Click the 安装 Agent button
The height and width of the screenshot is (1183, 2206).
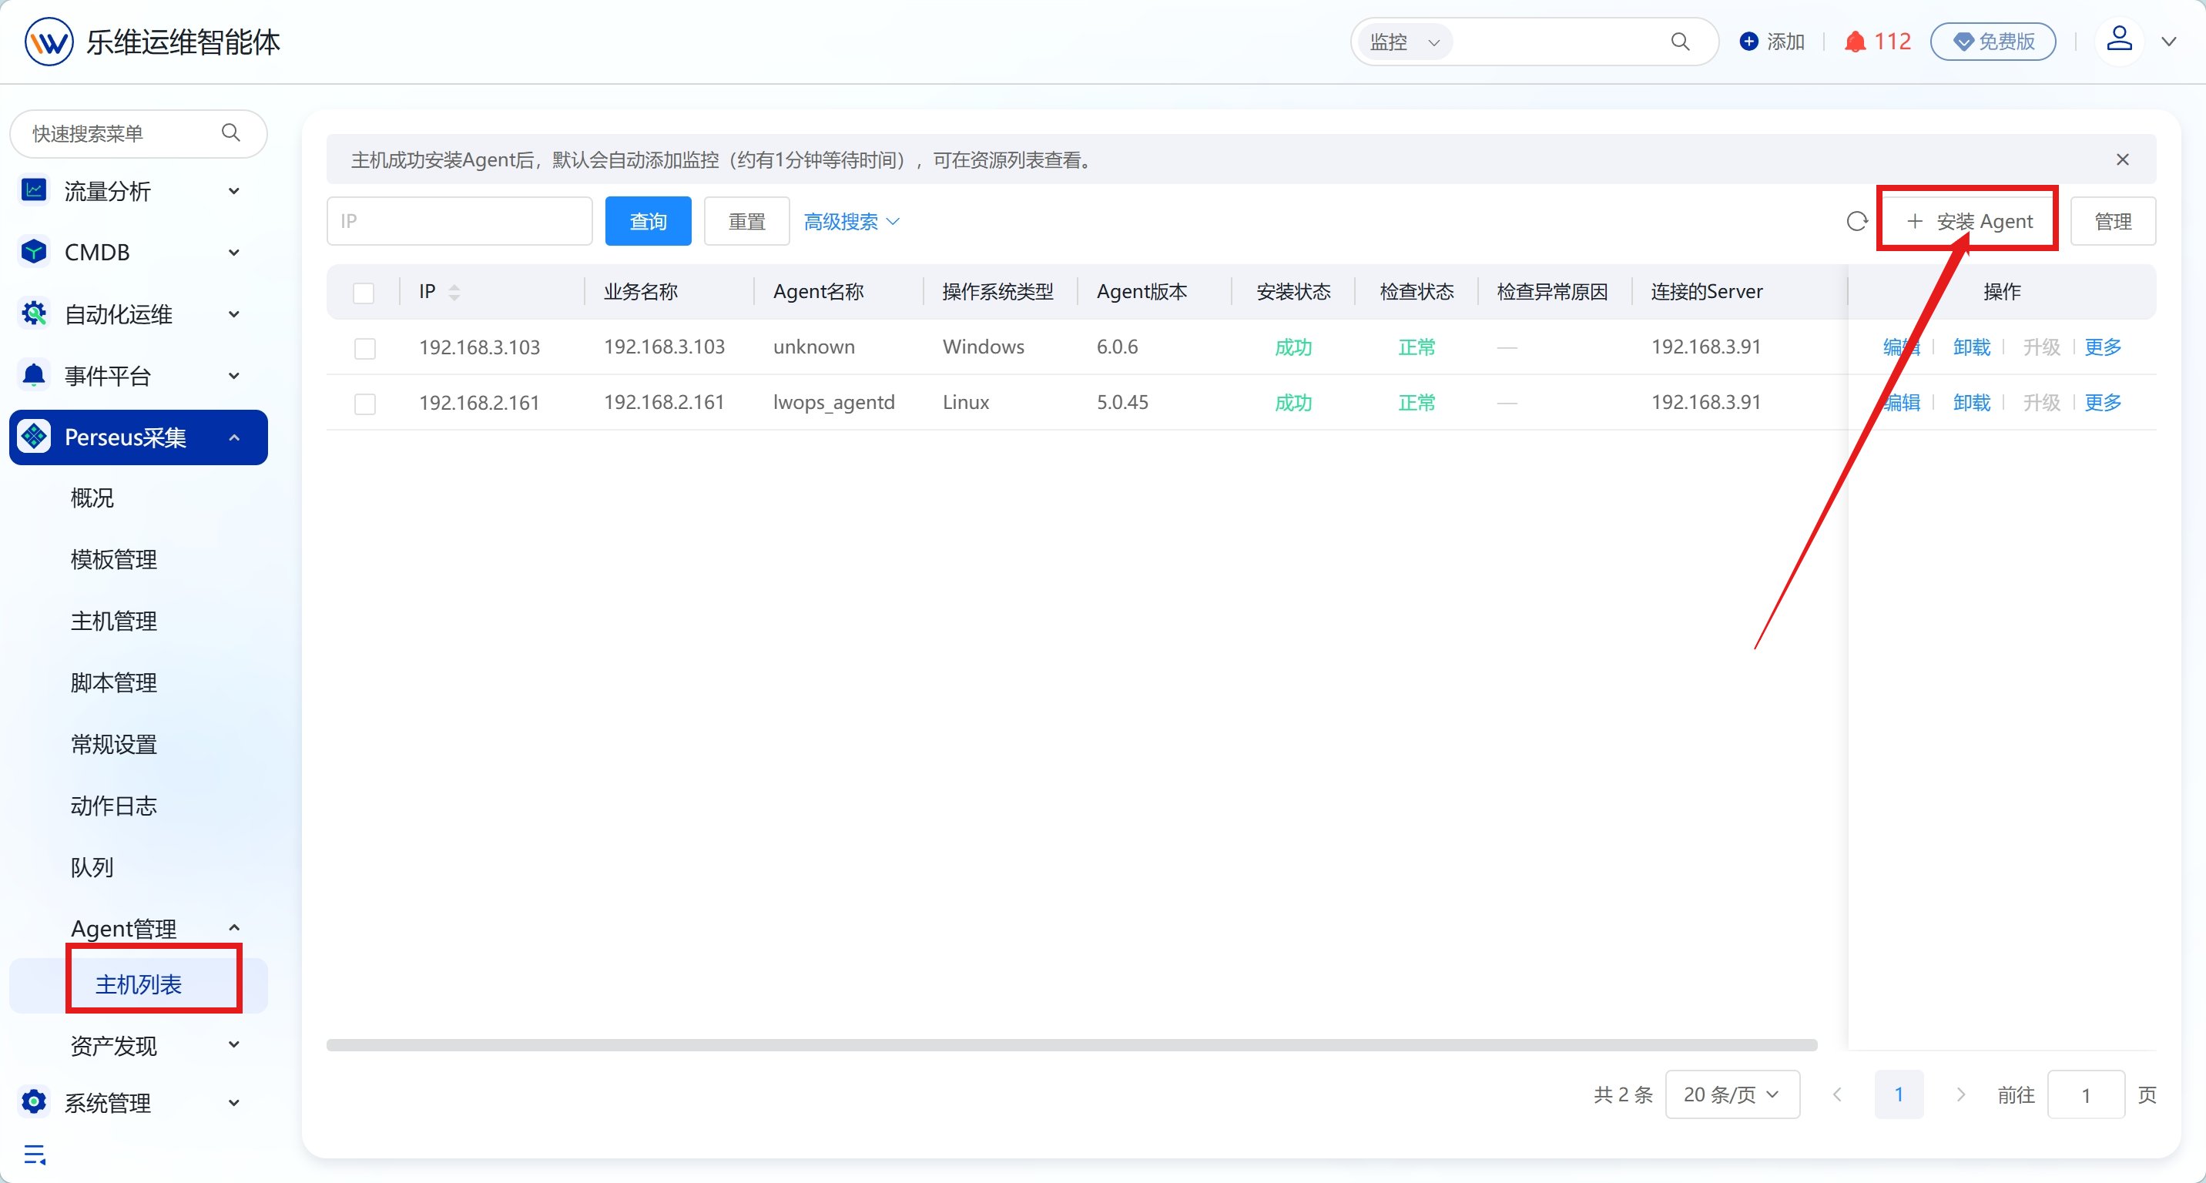[x=1969, y=222]
